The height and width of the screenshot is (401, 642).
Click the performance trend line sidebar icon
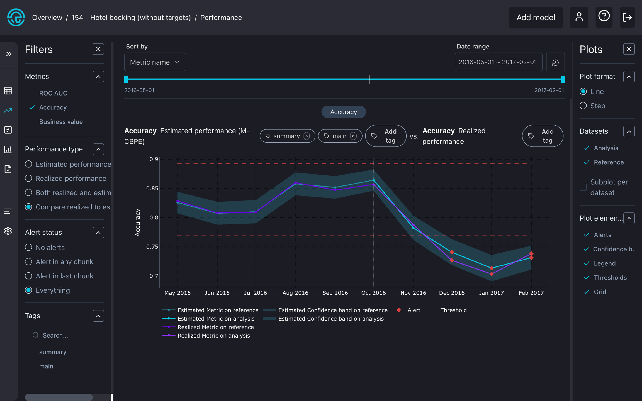coord(8,110)
